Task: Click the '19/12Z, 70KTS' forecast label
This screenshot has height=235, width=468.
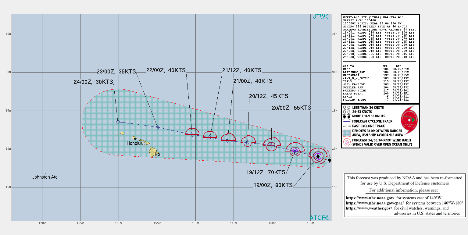Action: (266, 172)
